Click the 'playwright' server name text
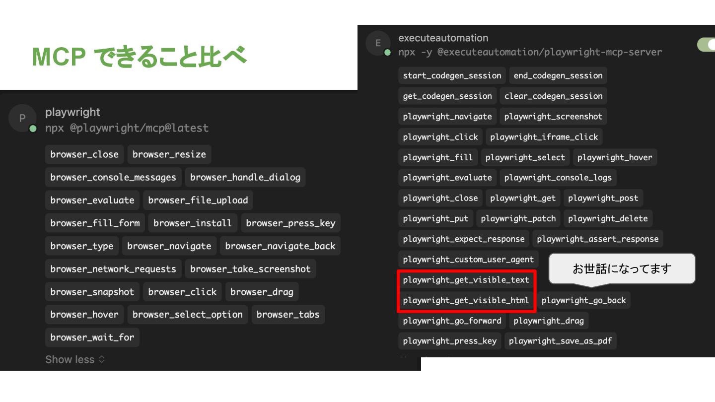715x402 pixels. (x=72, y=112)
